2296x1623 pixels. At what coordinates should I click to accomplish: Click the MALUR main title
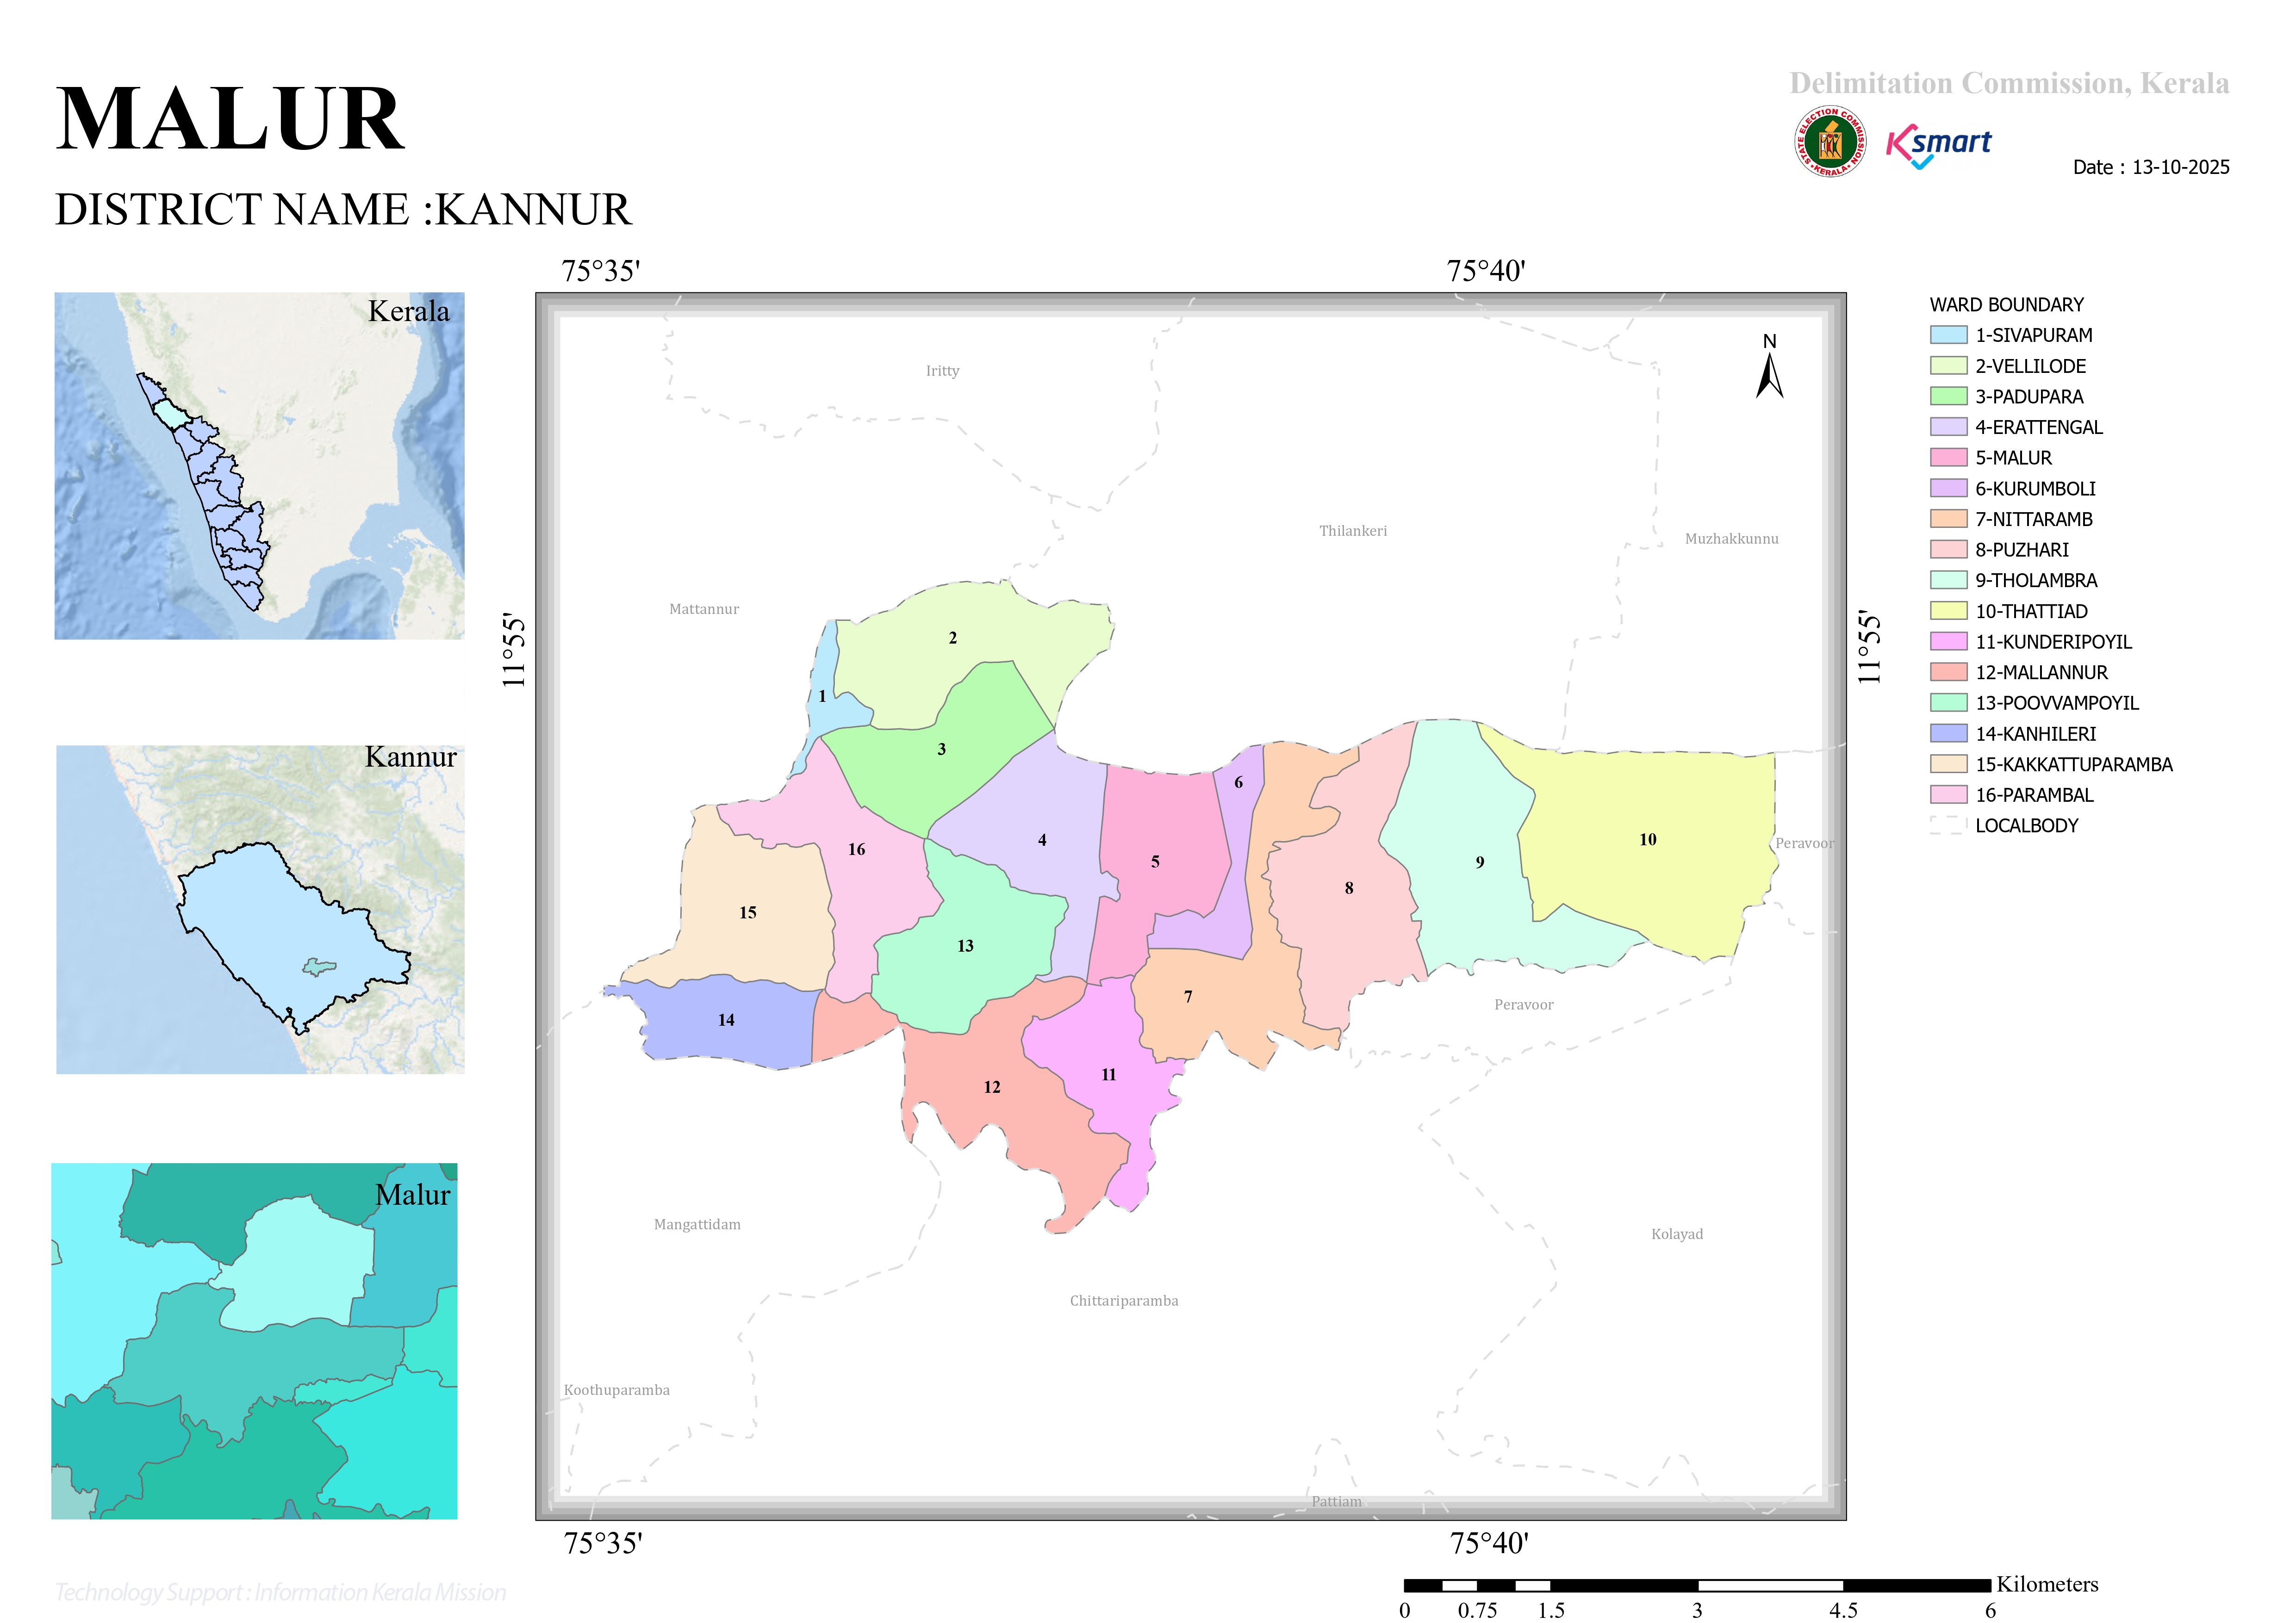(x=230, y=119)
